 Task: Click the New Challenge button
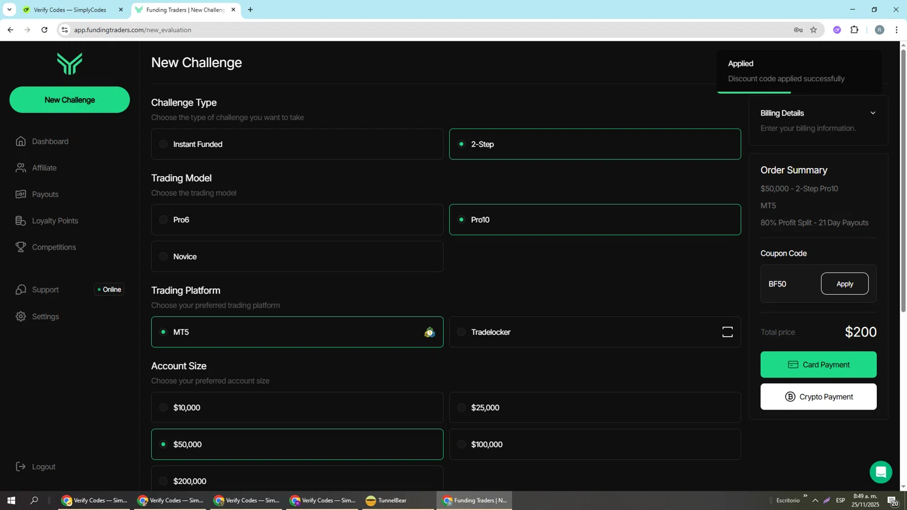(70, 100)
